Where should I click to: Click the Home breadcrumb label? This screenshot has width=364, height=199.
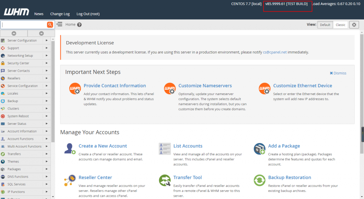[x=70, y=24]
